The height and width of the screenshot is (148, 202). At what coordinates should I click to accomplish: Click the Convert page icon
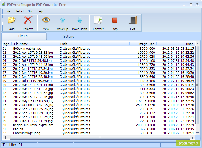coord(98,20)
